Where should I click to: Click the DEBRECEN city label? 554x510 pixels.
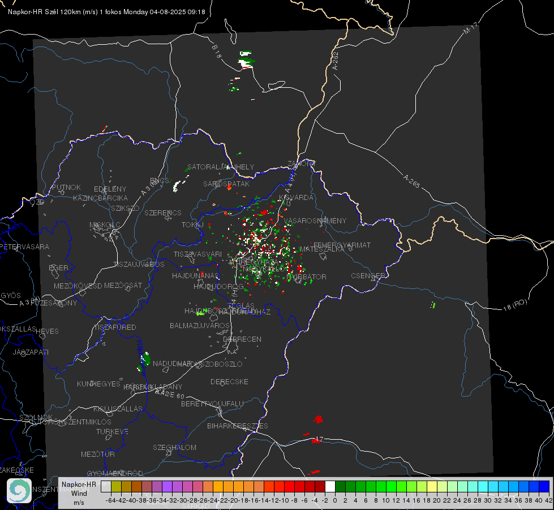click(x=242, y=339)
